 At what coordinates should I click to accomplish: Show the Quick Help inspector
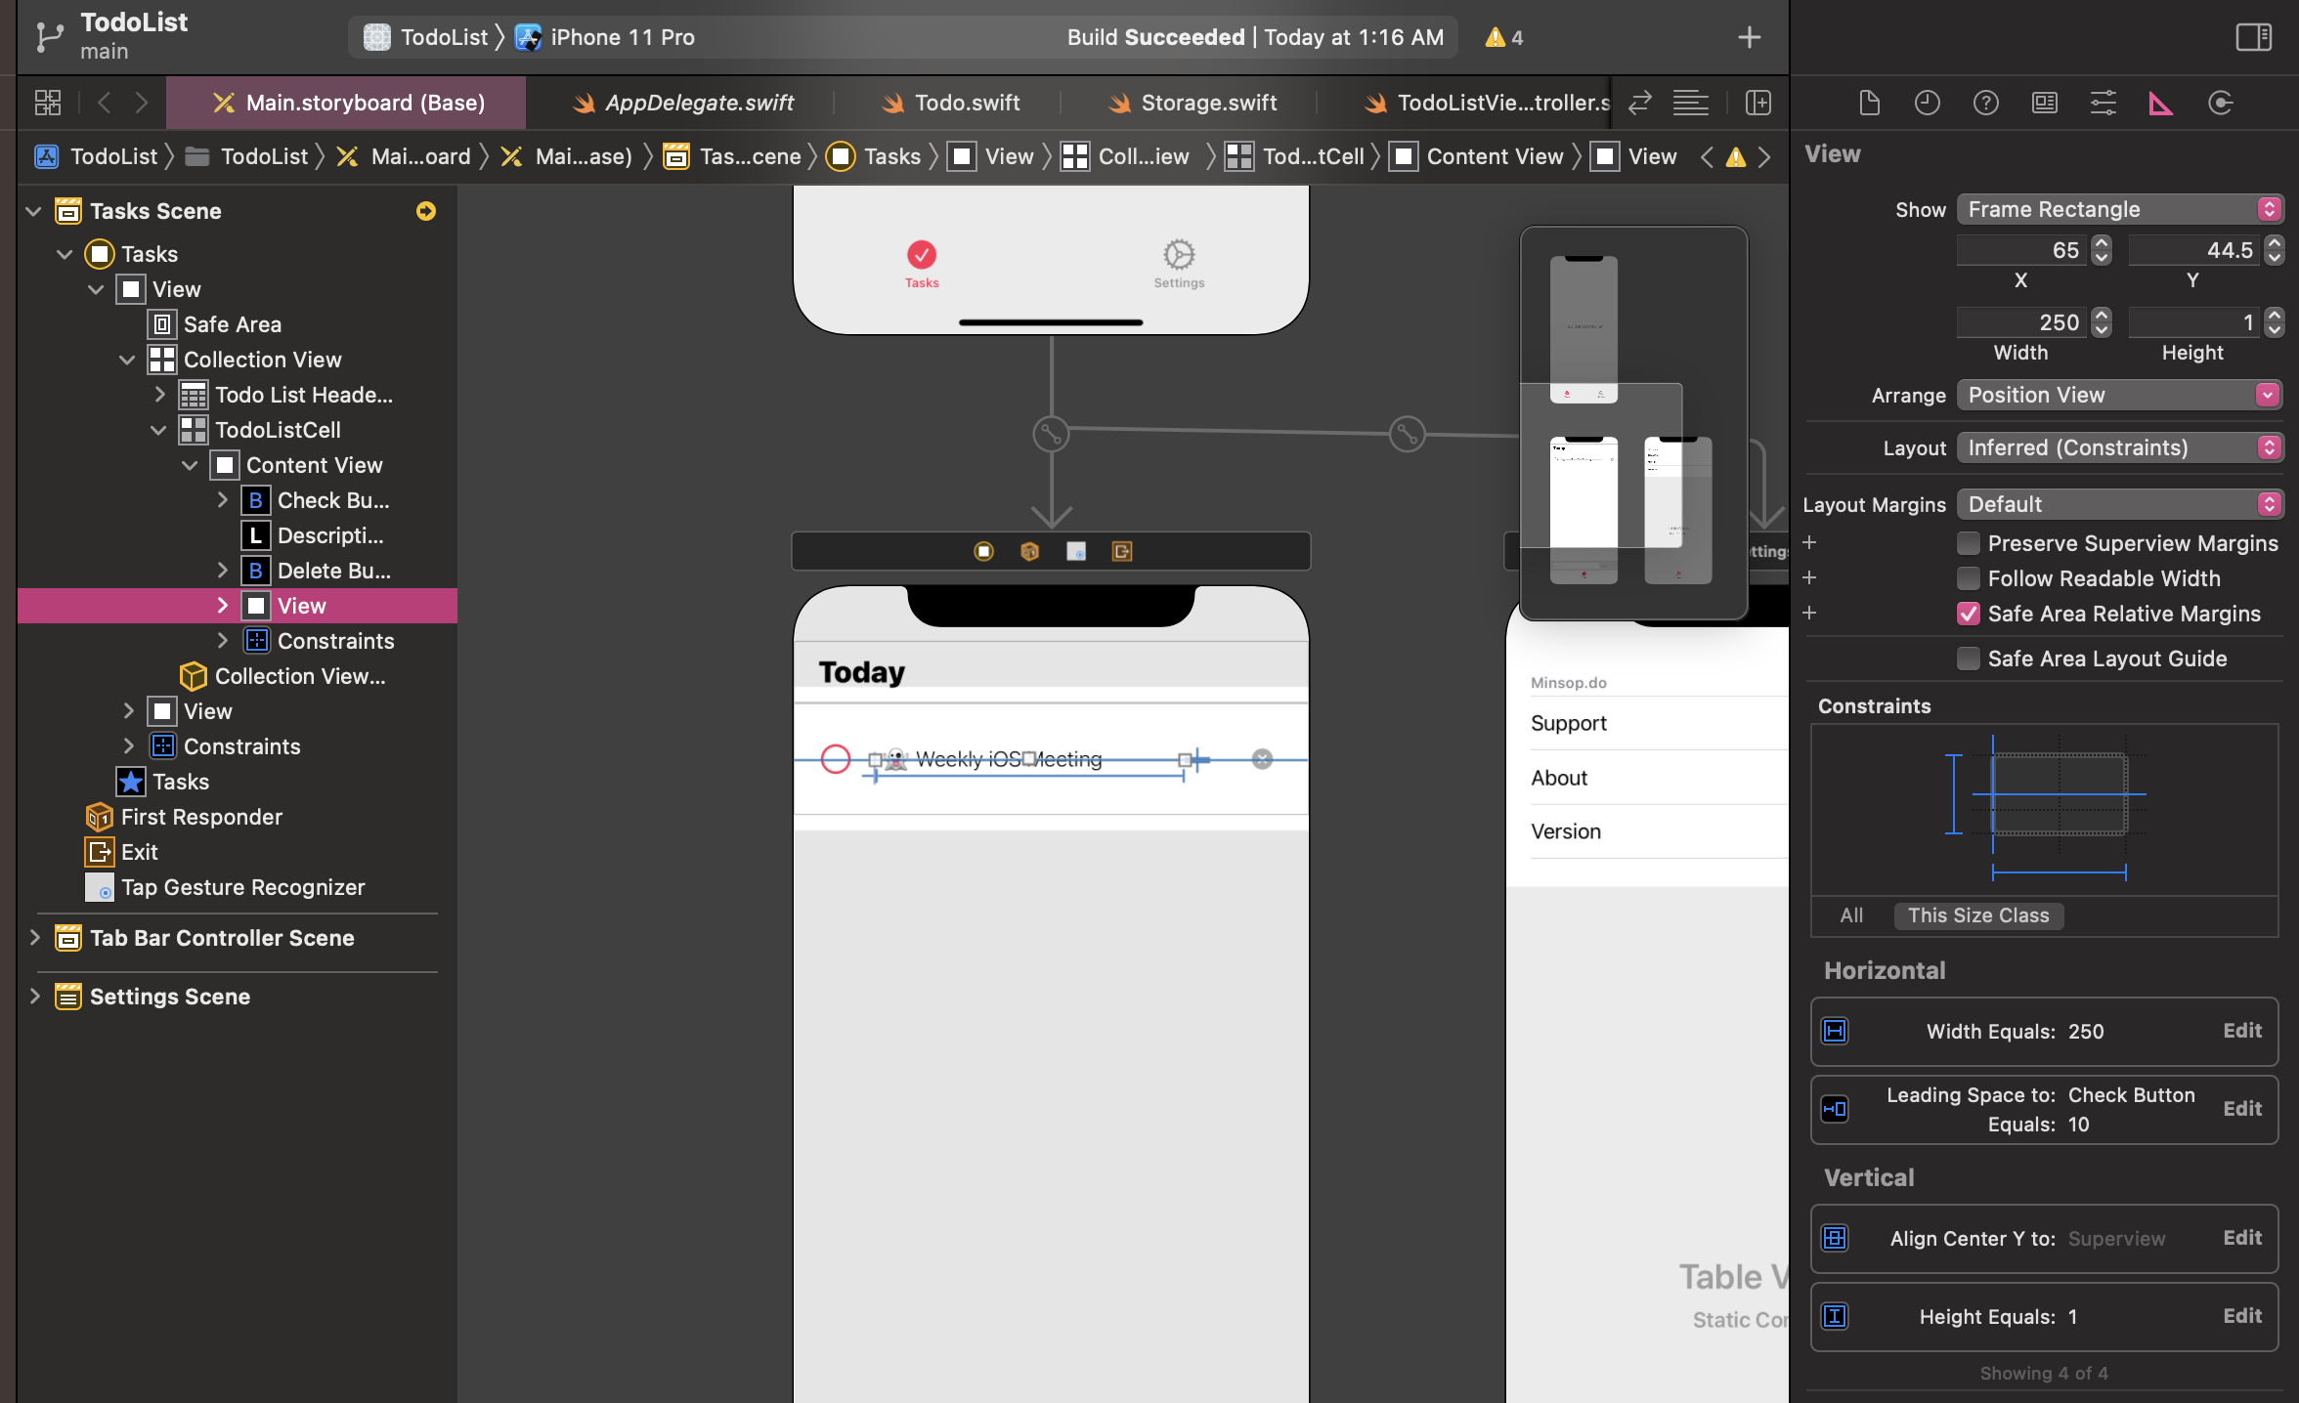(1985, 103)
